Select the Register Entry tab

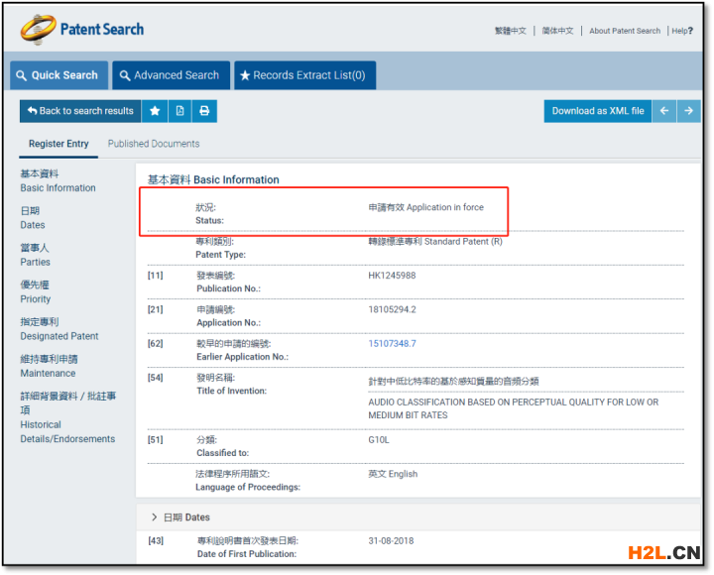point(59,144)
